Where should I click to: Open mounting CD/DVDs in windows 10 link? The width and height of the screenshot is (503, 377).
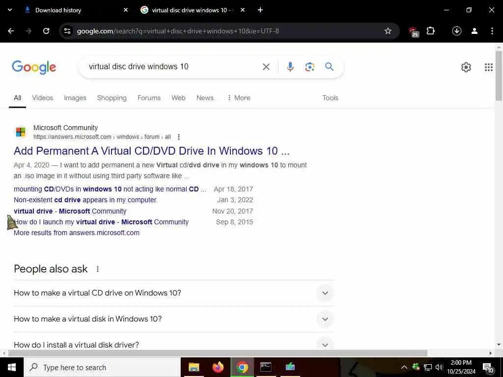click(x=110, y=189)
